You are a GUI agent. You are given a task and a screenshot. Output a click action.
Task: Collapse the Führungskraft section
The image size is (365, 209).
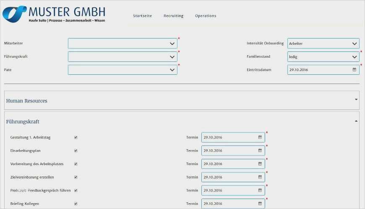356,121
